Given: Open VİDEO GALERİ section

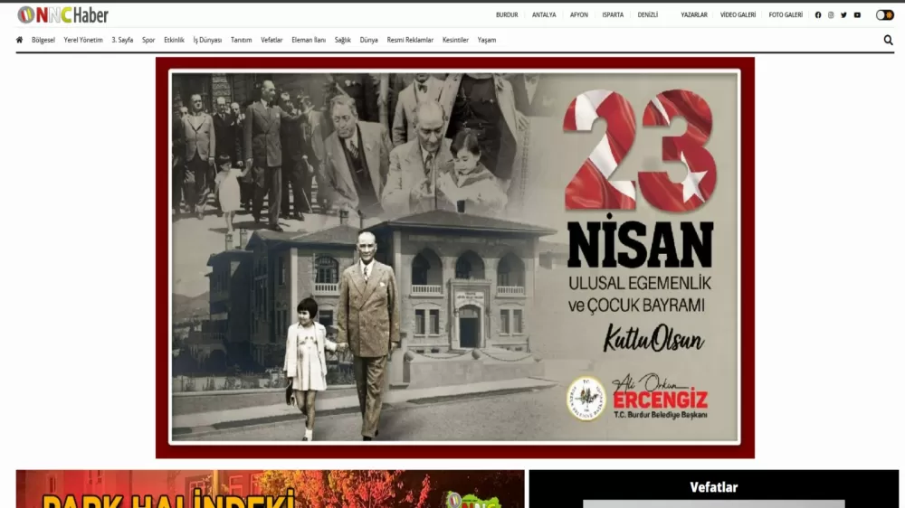Looking at the screenshot, I should click(x=738, y=15).
